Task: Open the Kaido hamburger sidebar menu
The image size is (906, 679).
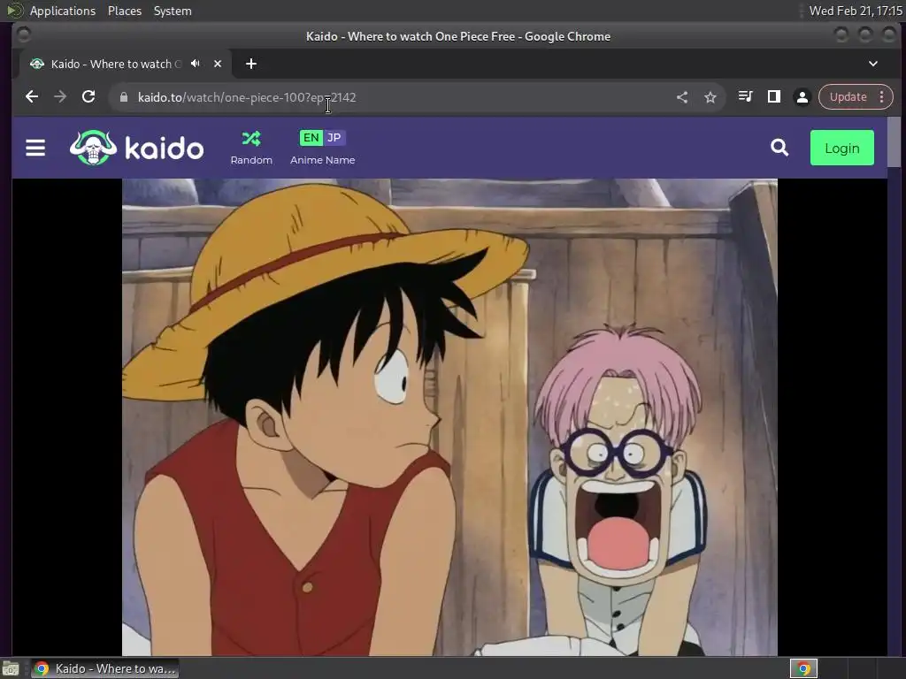Action: tap(35, 148)
